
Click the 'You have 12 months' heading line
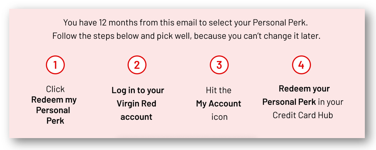(185, 23)
